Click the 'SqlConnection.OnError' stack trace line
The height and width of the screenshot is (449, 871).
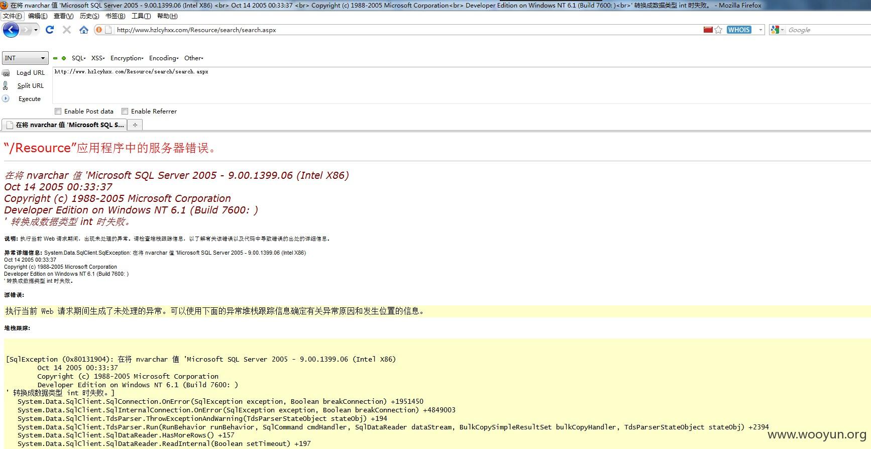coord(221,402)
